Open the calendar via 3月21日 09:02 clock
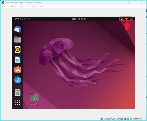The image size is (147, 121). (x=79, y=19)
